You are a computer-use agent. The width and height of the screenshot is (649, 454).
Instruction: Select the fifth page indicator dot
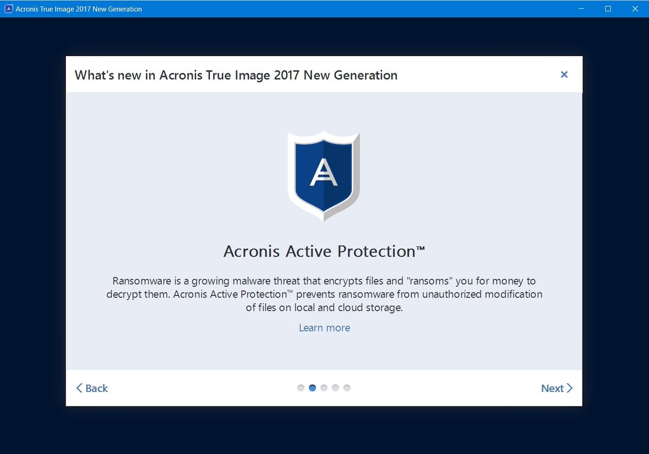(347, 388)
